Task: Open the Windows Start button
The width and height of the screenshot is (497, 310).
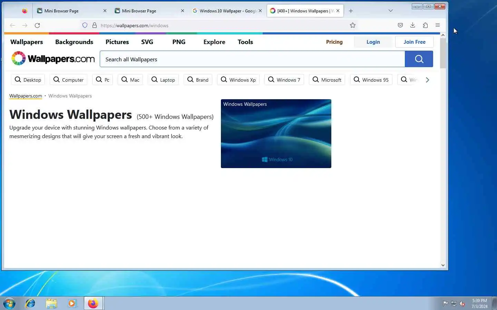Action: click(x=9, y=303)
